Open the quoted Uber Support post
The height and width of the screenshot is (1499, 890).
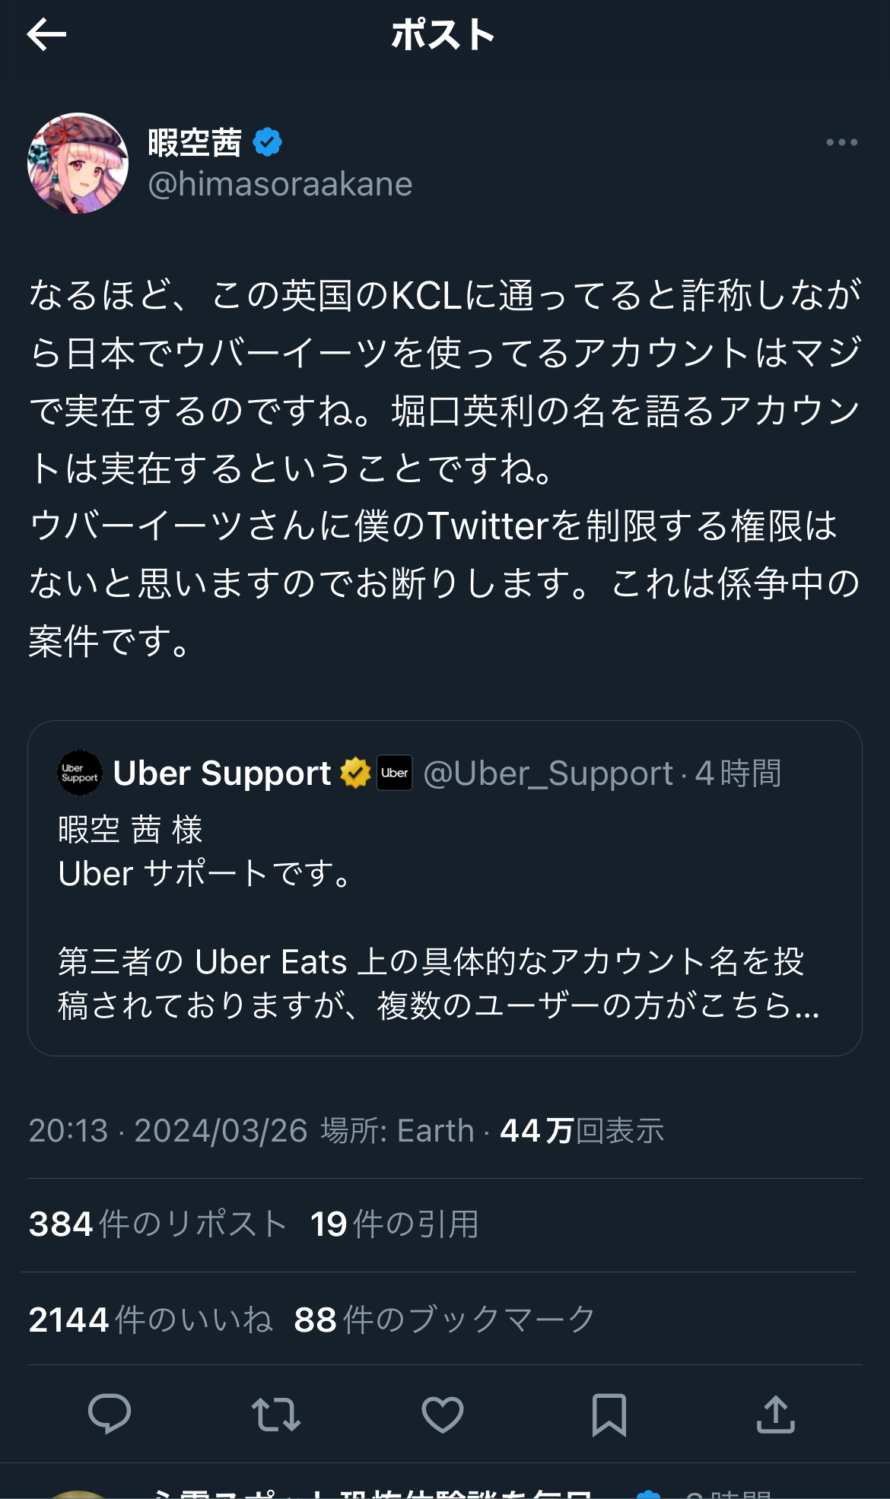(445, 888)
